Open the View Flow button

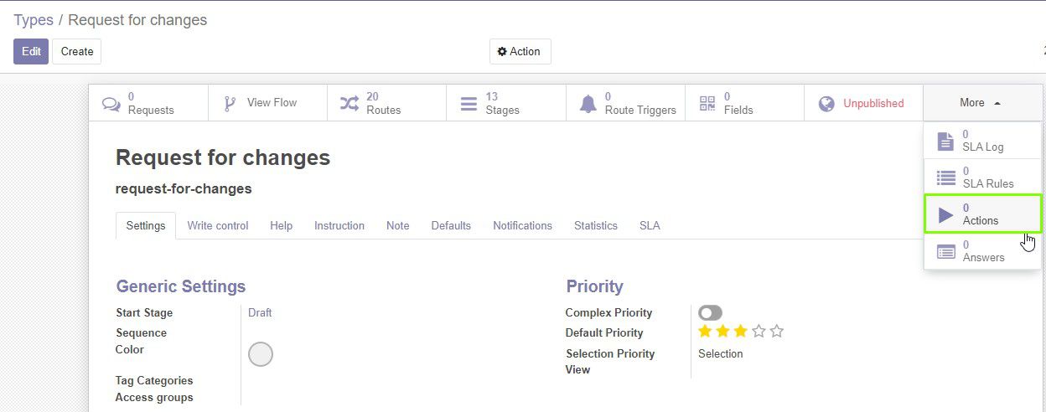(x=267, y=103)
